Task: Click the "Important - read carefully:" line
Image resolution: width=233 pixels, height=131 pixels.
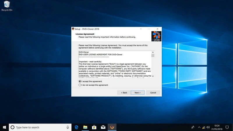Action: coord(90,62)
